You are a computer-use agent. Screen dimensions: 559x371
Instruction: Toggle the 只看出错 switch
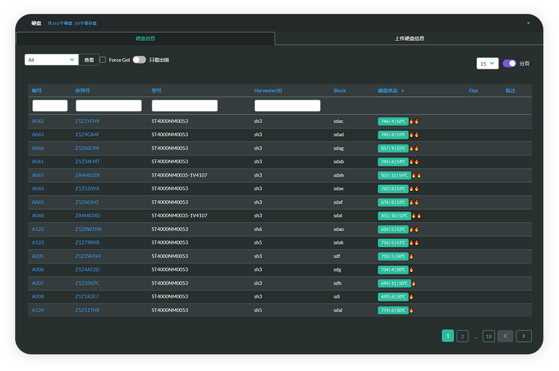[x=139, y=60]
